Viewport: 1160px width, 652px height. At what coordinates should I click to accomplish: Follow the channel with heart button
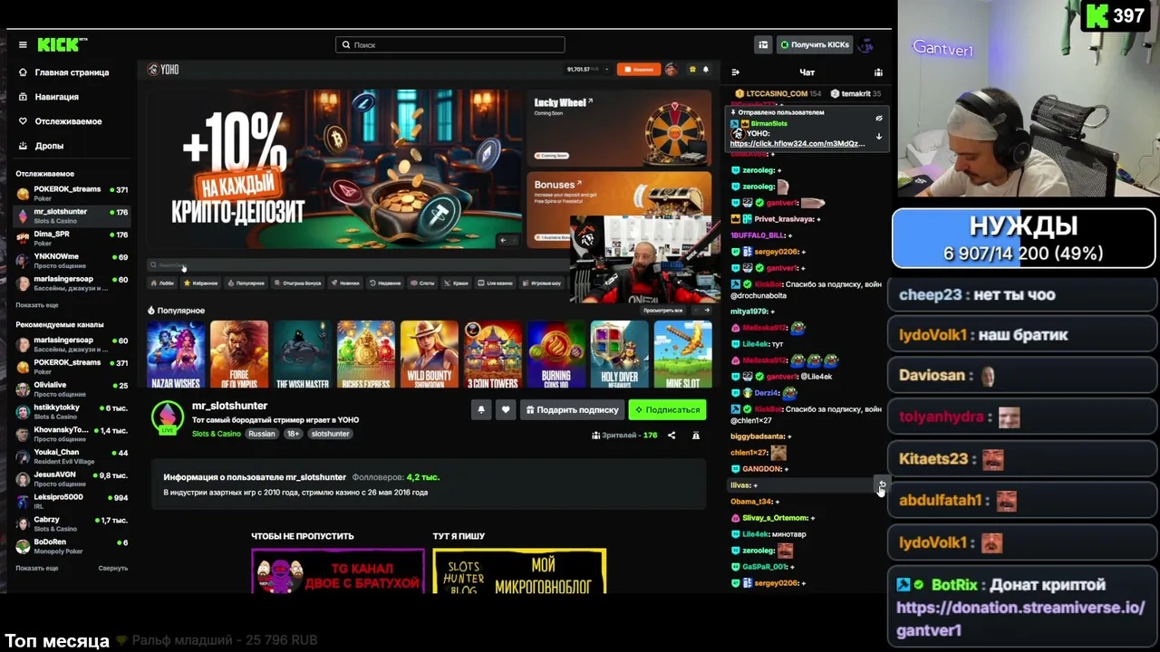coord(506,410)
